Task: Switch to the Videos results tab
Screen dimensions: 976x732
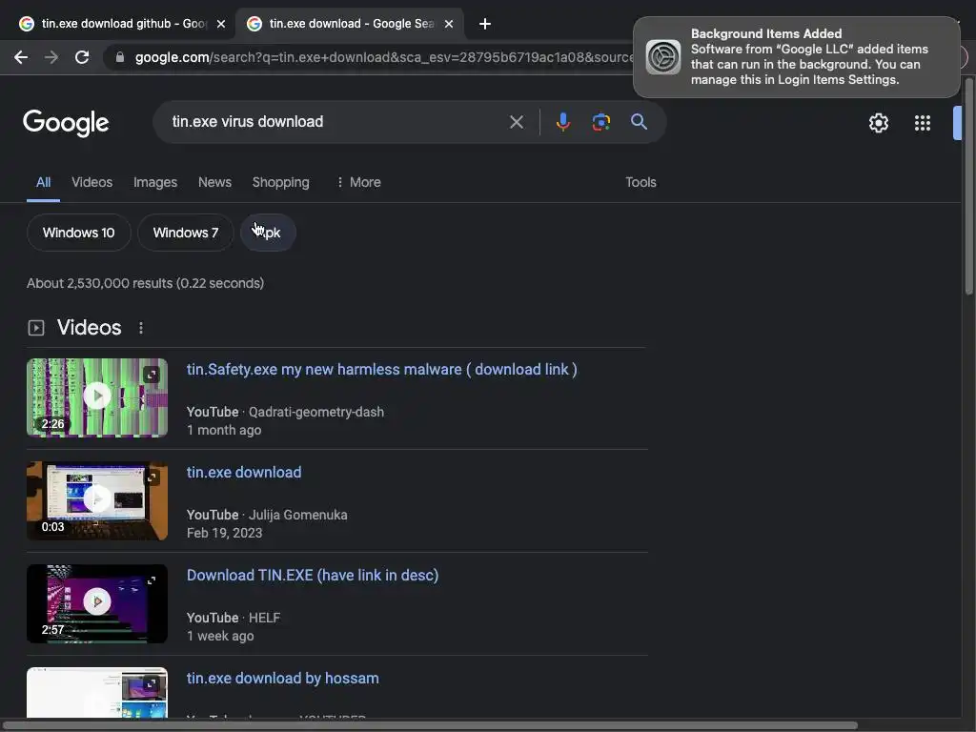Action: (92, 182)
